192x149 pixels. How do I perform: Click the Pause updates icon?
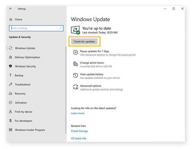tap(75, 53)
